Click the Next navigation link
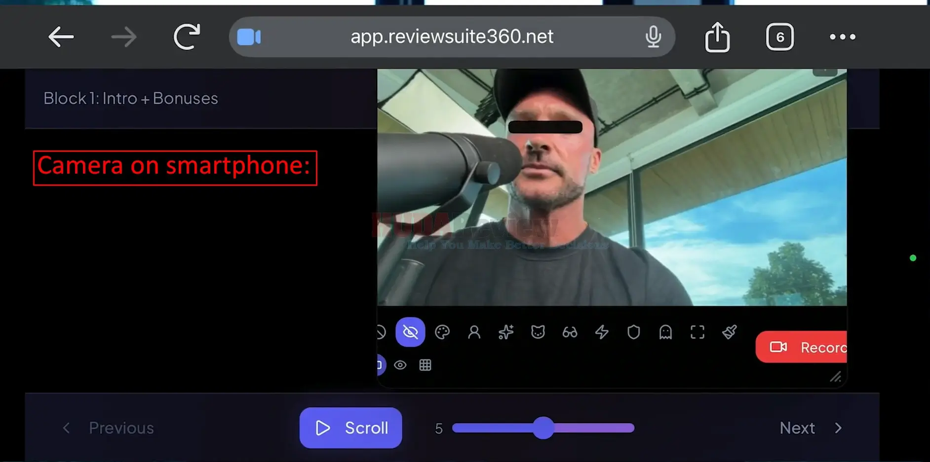Image resolution: width=930 pixels, height=462 pixels. [x=797, y=427]
